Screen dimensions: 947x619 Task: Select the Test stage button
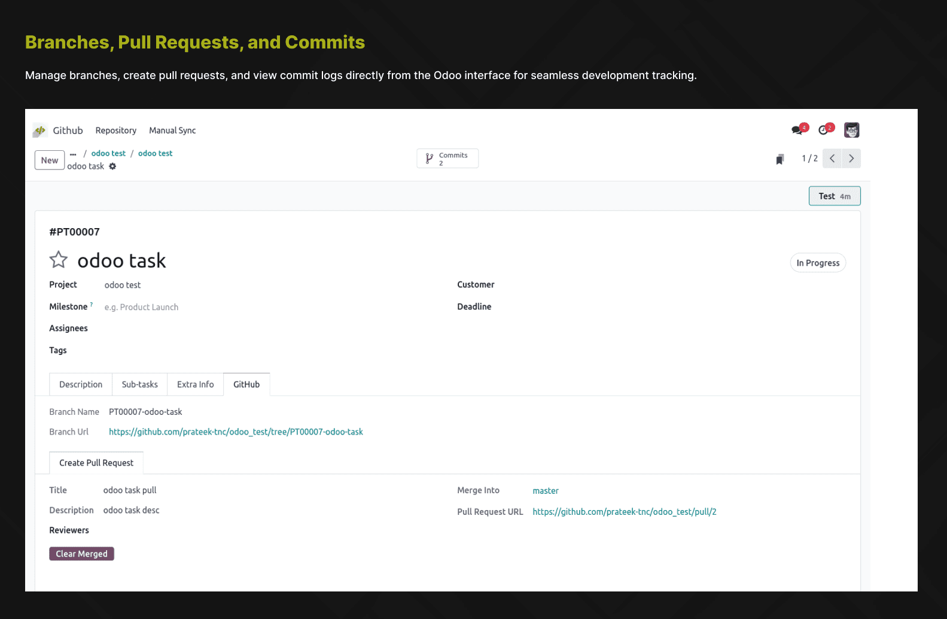(x=835, y=196)
